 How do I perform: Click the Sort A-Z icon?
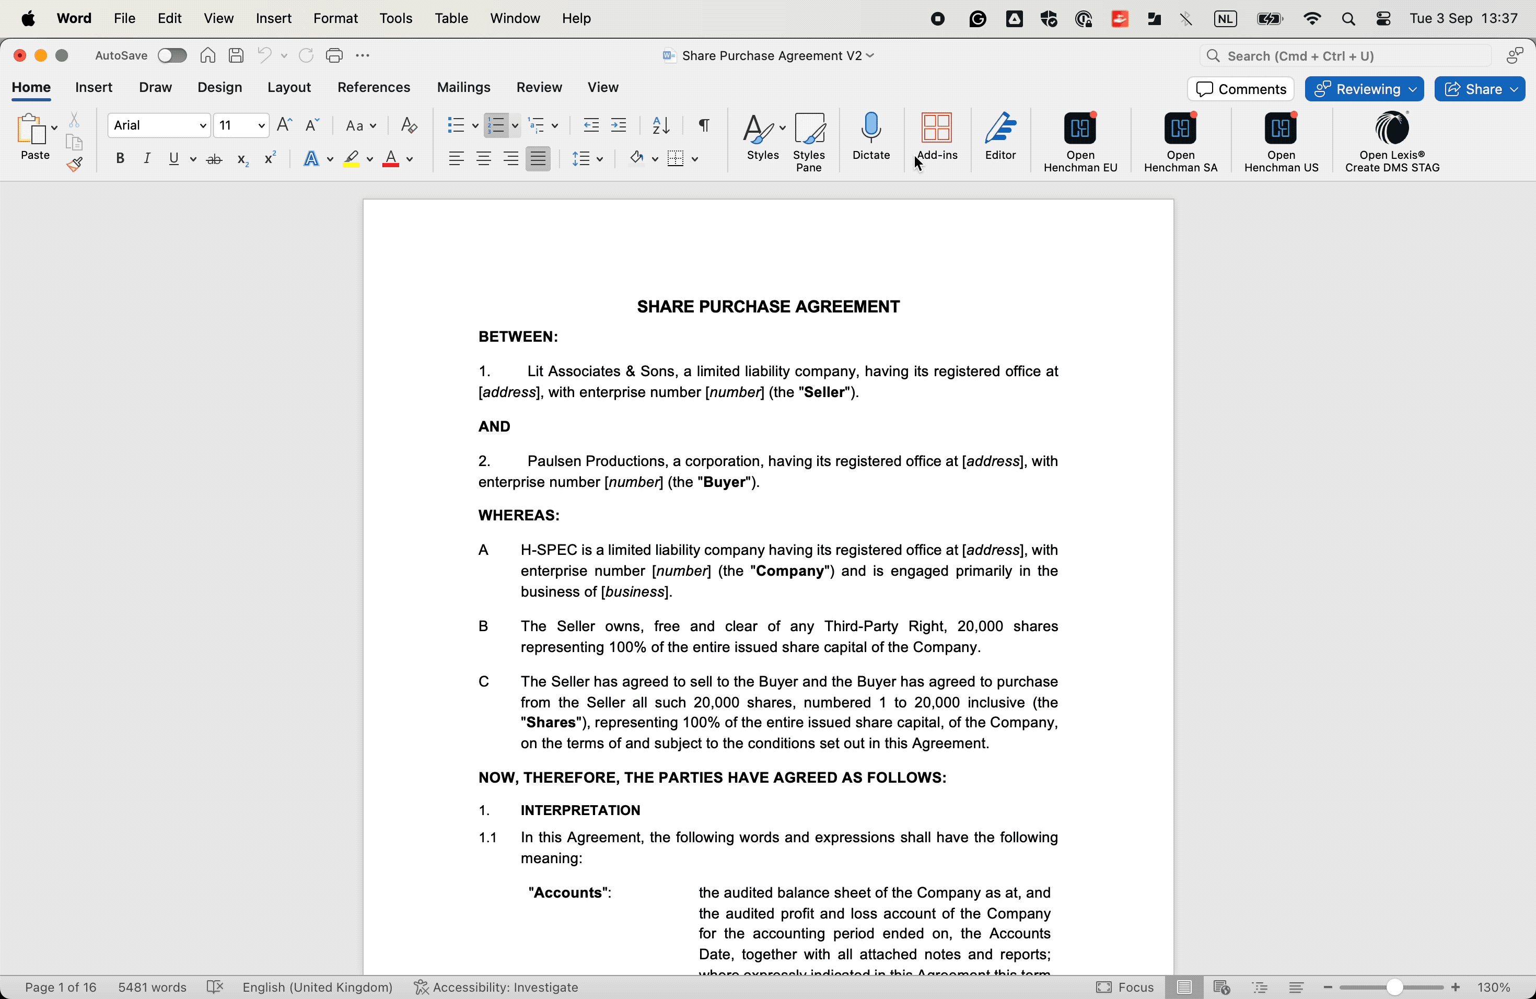pos(660,125)
